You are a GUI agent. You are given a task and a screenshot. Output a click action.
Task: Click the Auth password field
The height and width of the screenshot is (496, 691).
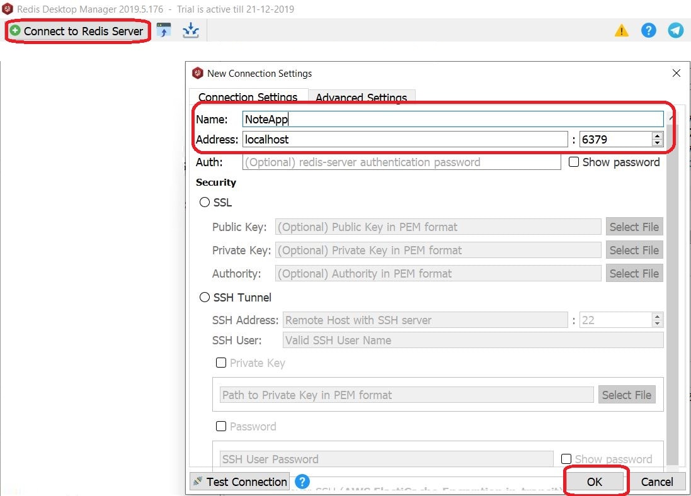click(401, 162)
